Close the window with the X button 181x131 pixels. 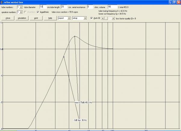click(178, 2)
